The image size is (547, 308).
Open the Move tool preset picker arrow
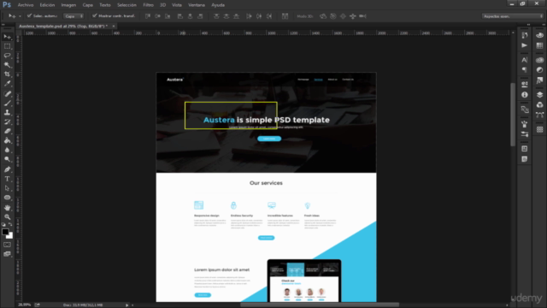[20, 16]
